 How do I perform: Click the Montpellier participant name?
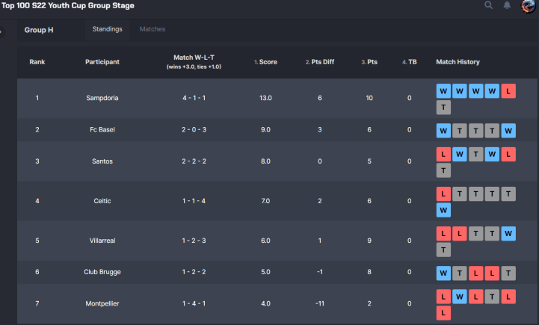click(102, 303)
